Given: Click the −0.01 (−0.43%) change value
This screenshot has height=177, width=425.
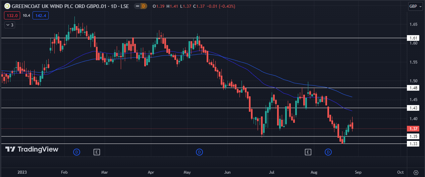Looking at the screenshot, I should 221,6.
